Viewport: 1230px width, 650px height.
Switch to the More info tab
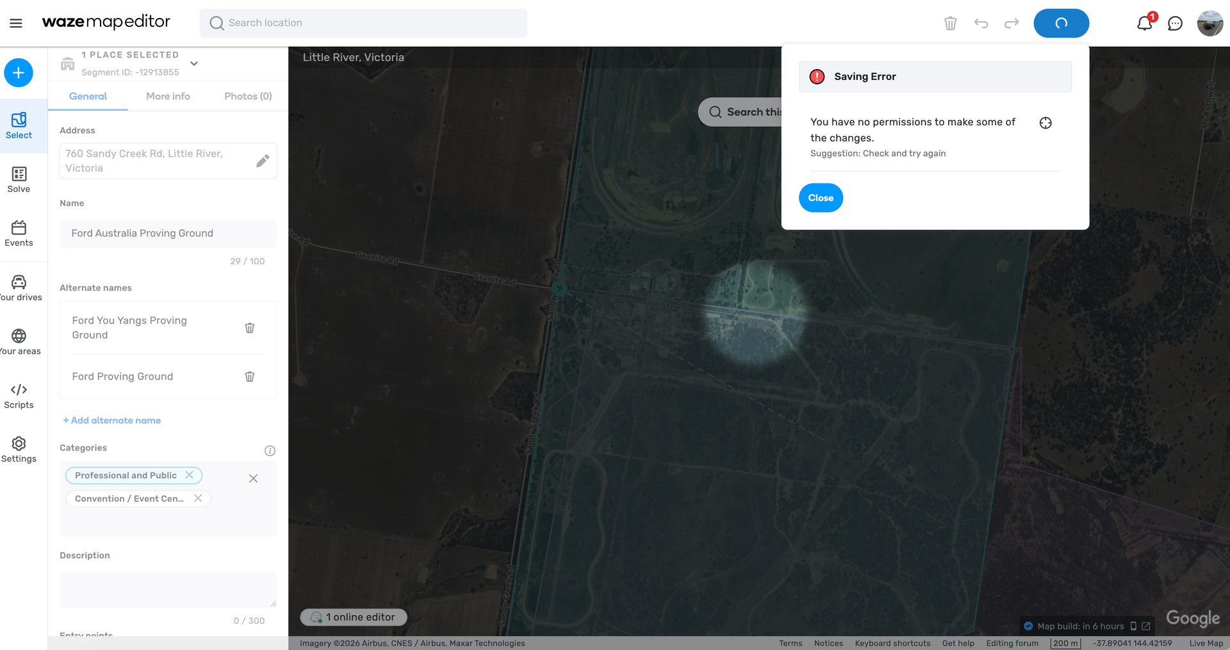click(168, 96)
